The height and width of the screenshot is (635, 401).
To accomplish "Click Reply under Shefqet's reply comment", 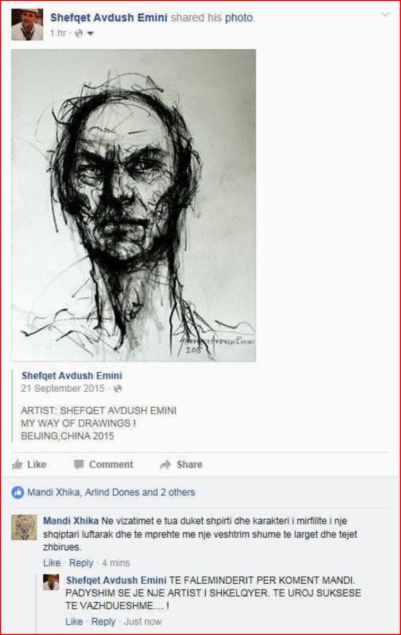I will tap(103, 621).
